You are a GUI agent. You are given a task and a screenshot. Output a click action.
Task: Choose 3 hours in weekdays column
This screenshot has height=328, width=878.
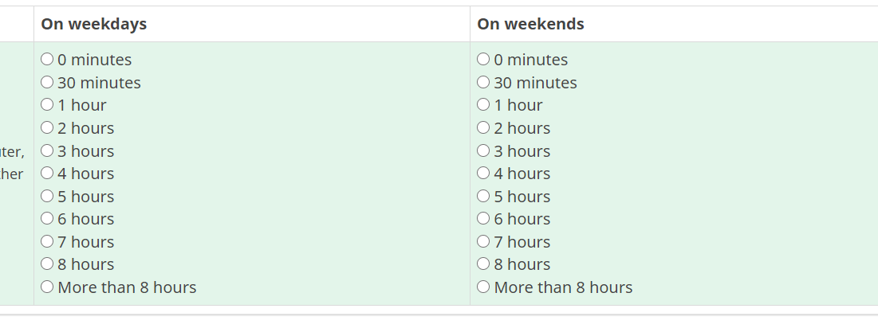[47, 150]
